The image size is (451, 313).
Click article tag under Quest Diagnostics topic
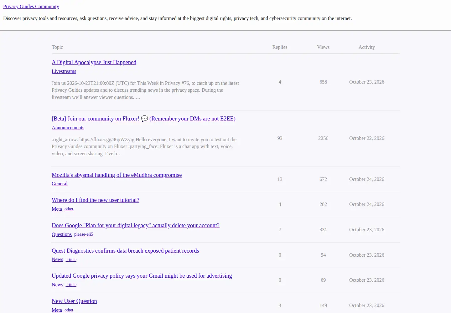point(71,259)
